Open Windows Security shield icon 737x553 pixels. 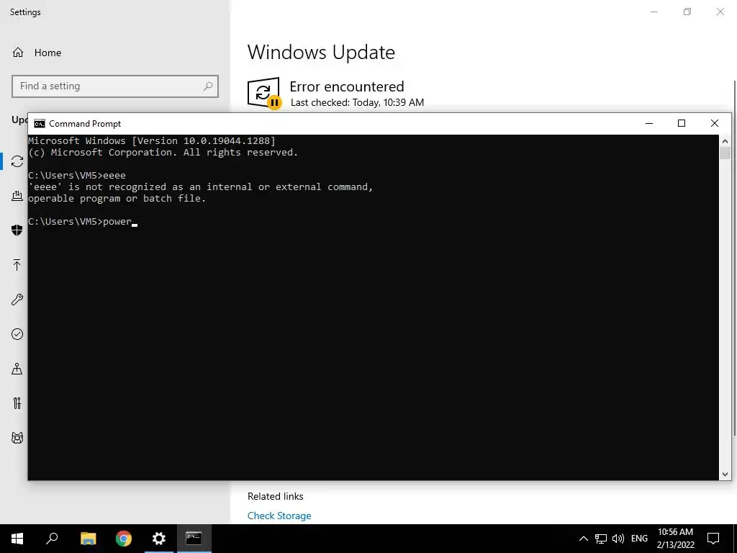17,230
